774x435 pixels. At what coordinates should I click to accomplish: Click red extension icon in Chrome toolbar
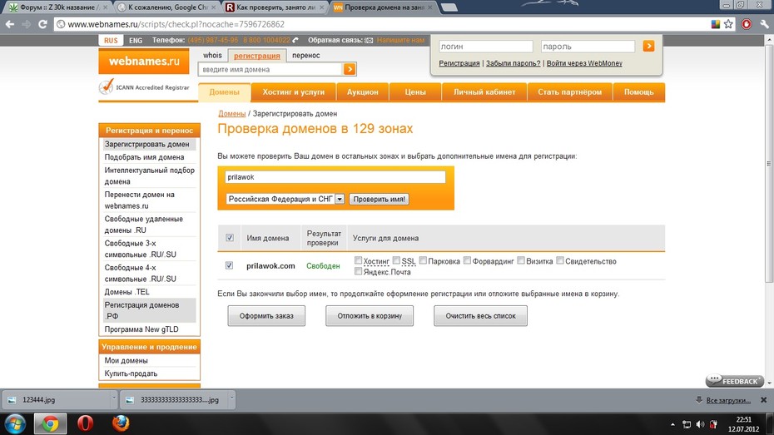click(747, 24)
